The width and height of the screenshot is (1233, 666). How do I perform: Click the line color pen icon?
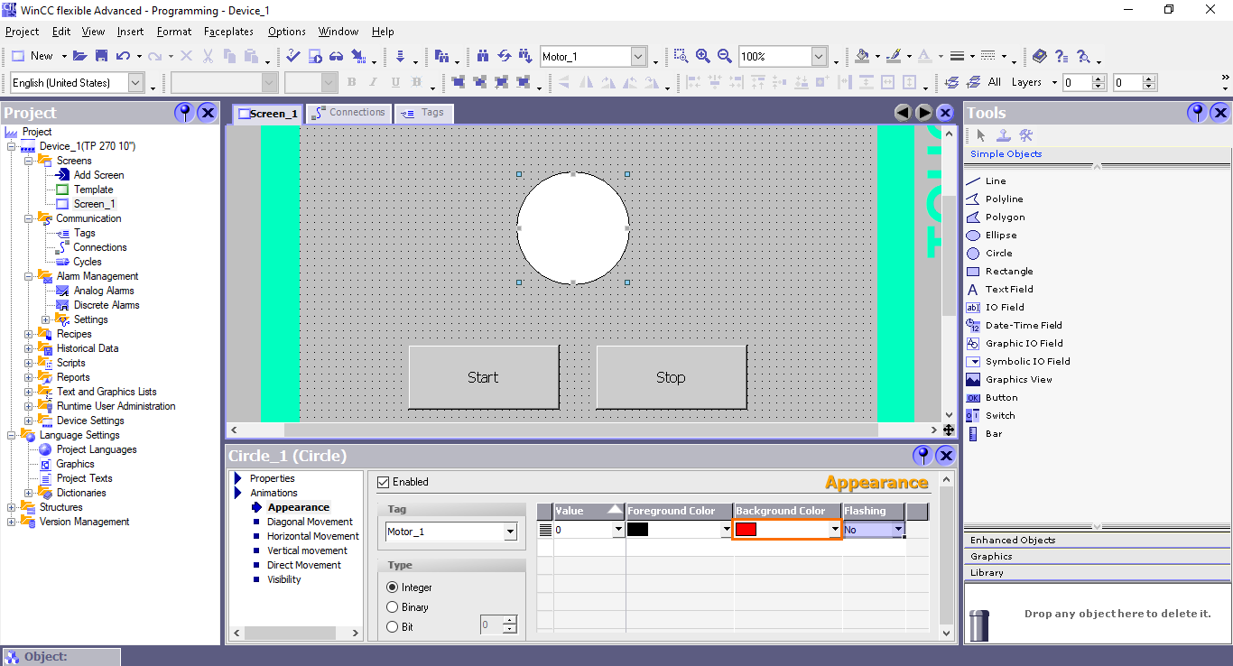click(x=894, y=56)
